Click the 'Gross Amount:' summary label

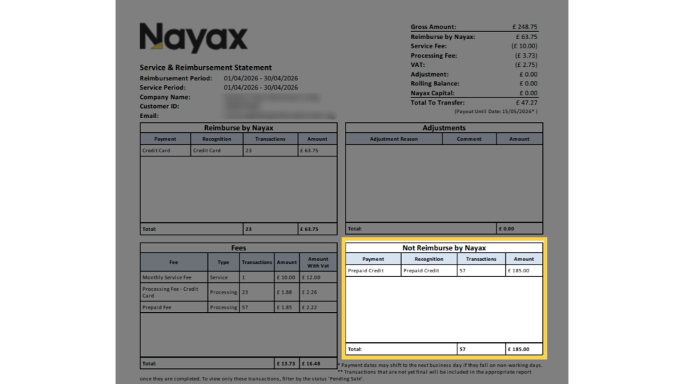[433, 27]
